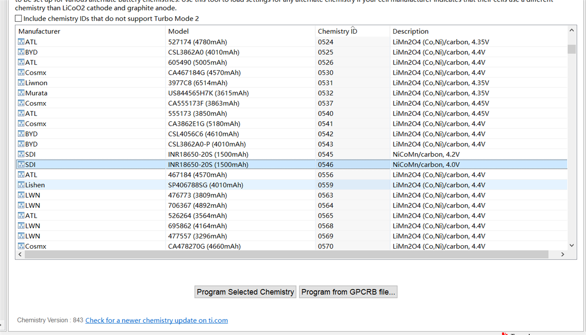Select model 3977C8 (6514mAh)
Screen dimensions: 586x335
click(198, 83)
